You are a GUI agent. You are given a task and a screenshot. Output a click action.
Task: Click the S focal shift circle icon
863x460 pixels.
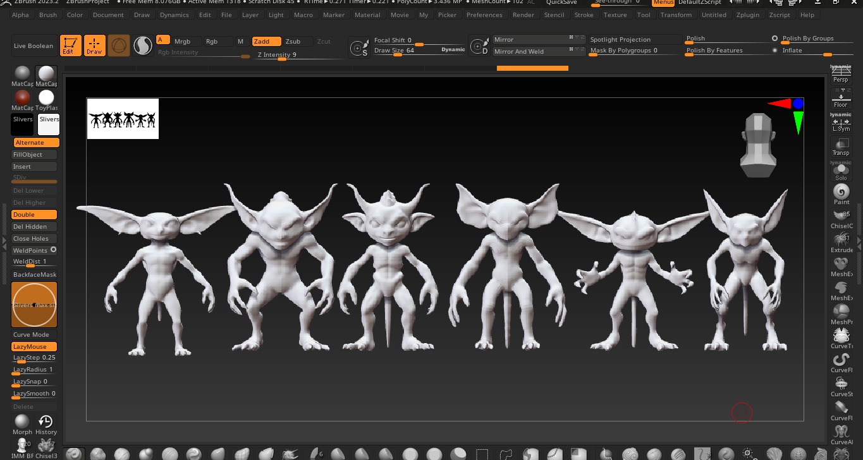(360, 47)
